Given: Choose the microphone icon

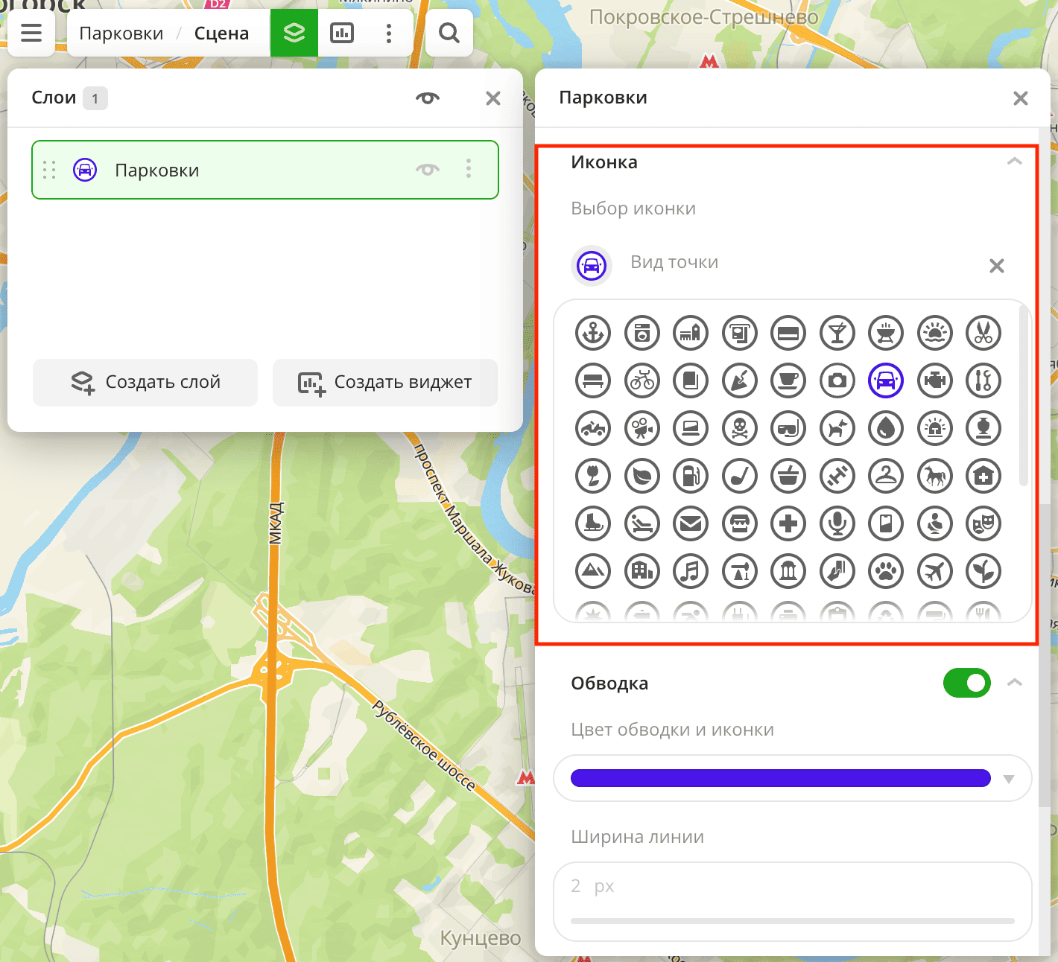Looking at the screenshot, I should tap(837, 523).
